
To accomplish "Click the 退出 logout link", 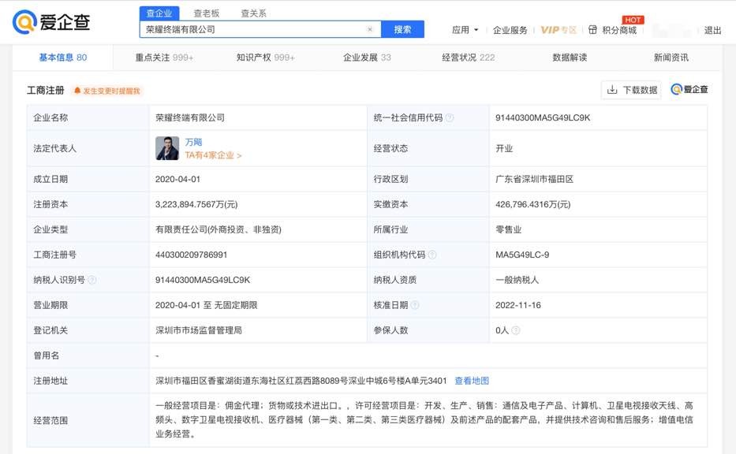I will tap(712, 30).
